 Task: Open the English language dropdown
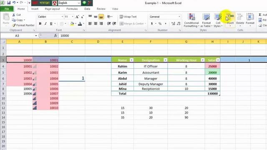78,3
